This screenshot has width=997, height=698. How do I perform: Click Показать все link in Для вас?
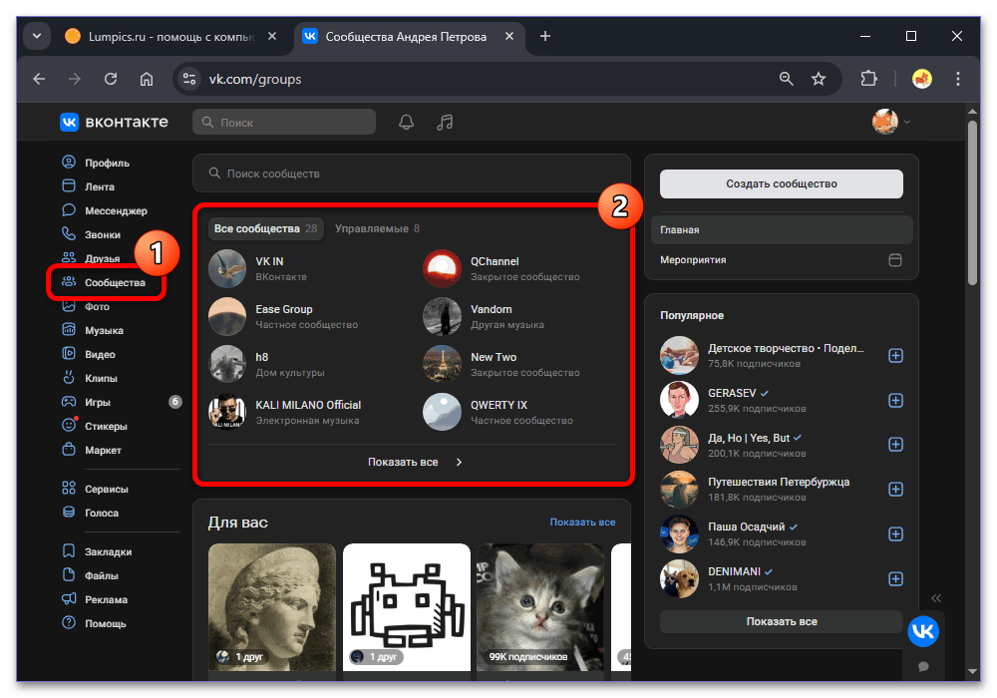pos(582,522)
